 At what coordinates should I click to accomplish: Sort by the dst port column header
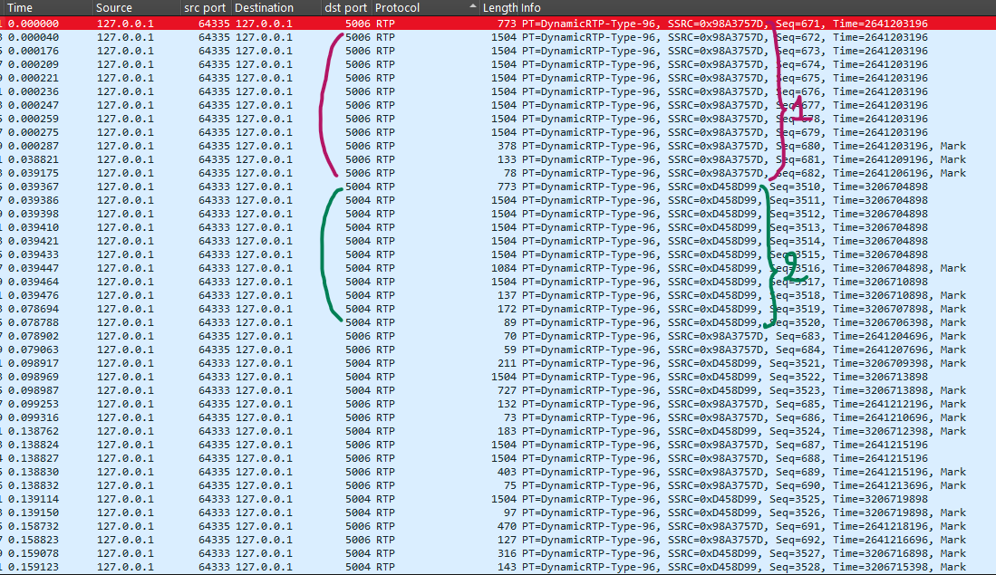tap(345, 7)
